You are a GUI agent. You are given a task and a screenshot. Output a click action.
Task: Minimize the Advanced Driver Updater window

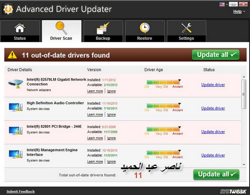point(233,4)
